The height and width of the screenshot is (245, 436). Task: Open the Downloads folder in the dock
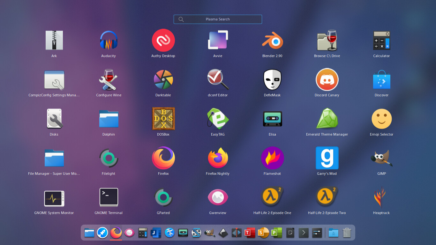[x=333, y=233]
